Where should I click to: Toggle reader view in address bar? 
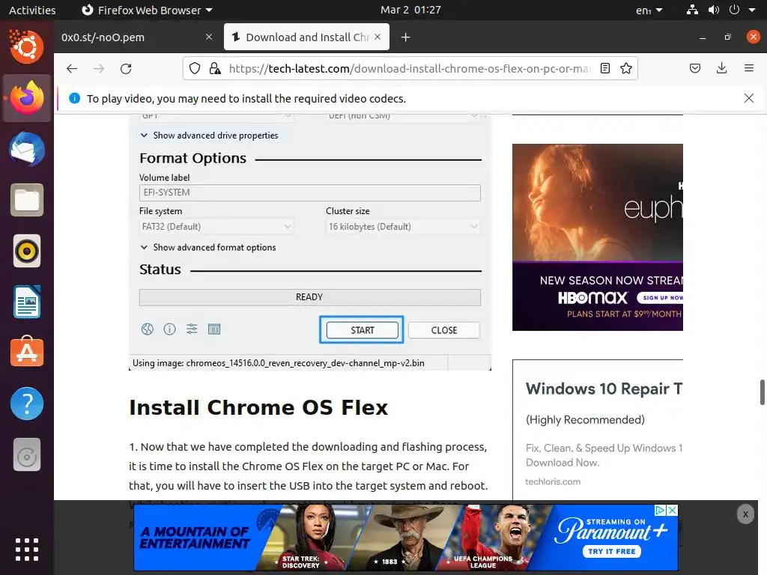point(605,68)
